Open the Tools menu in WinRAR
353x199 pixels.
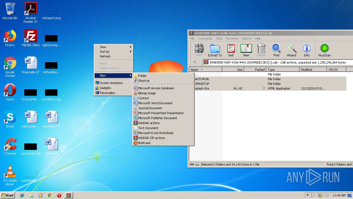(x=219, y=38)
